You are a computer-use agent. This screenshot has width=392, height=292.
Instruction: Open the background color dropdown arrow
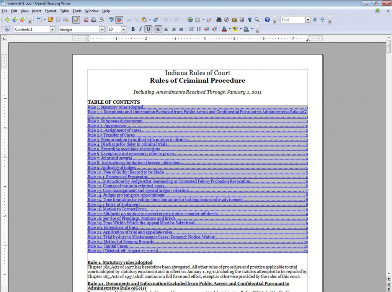252,29
